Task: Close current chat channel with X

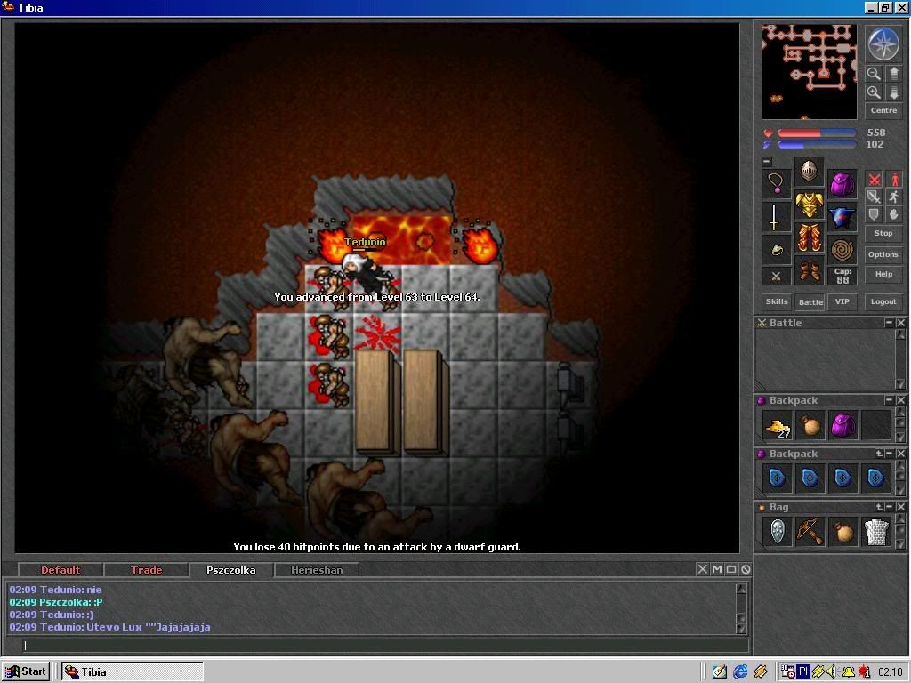Action: pyautogui.click(x=703, y=569)
